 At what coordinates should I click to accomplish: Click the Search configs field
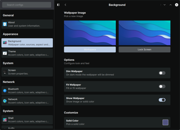(x=27, y=5)
